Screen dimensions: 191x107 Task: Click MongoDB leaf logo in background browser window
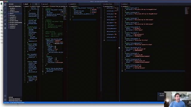(1, 4)
